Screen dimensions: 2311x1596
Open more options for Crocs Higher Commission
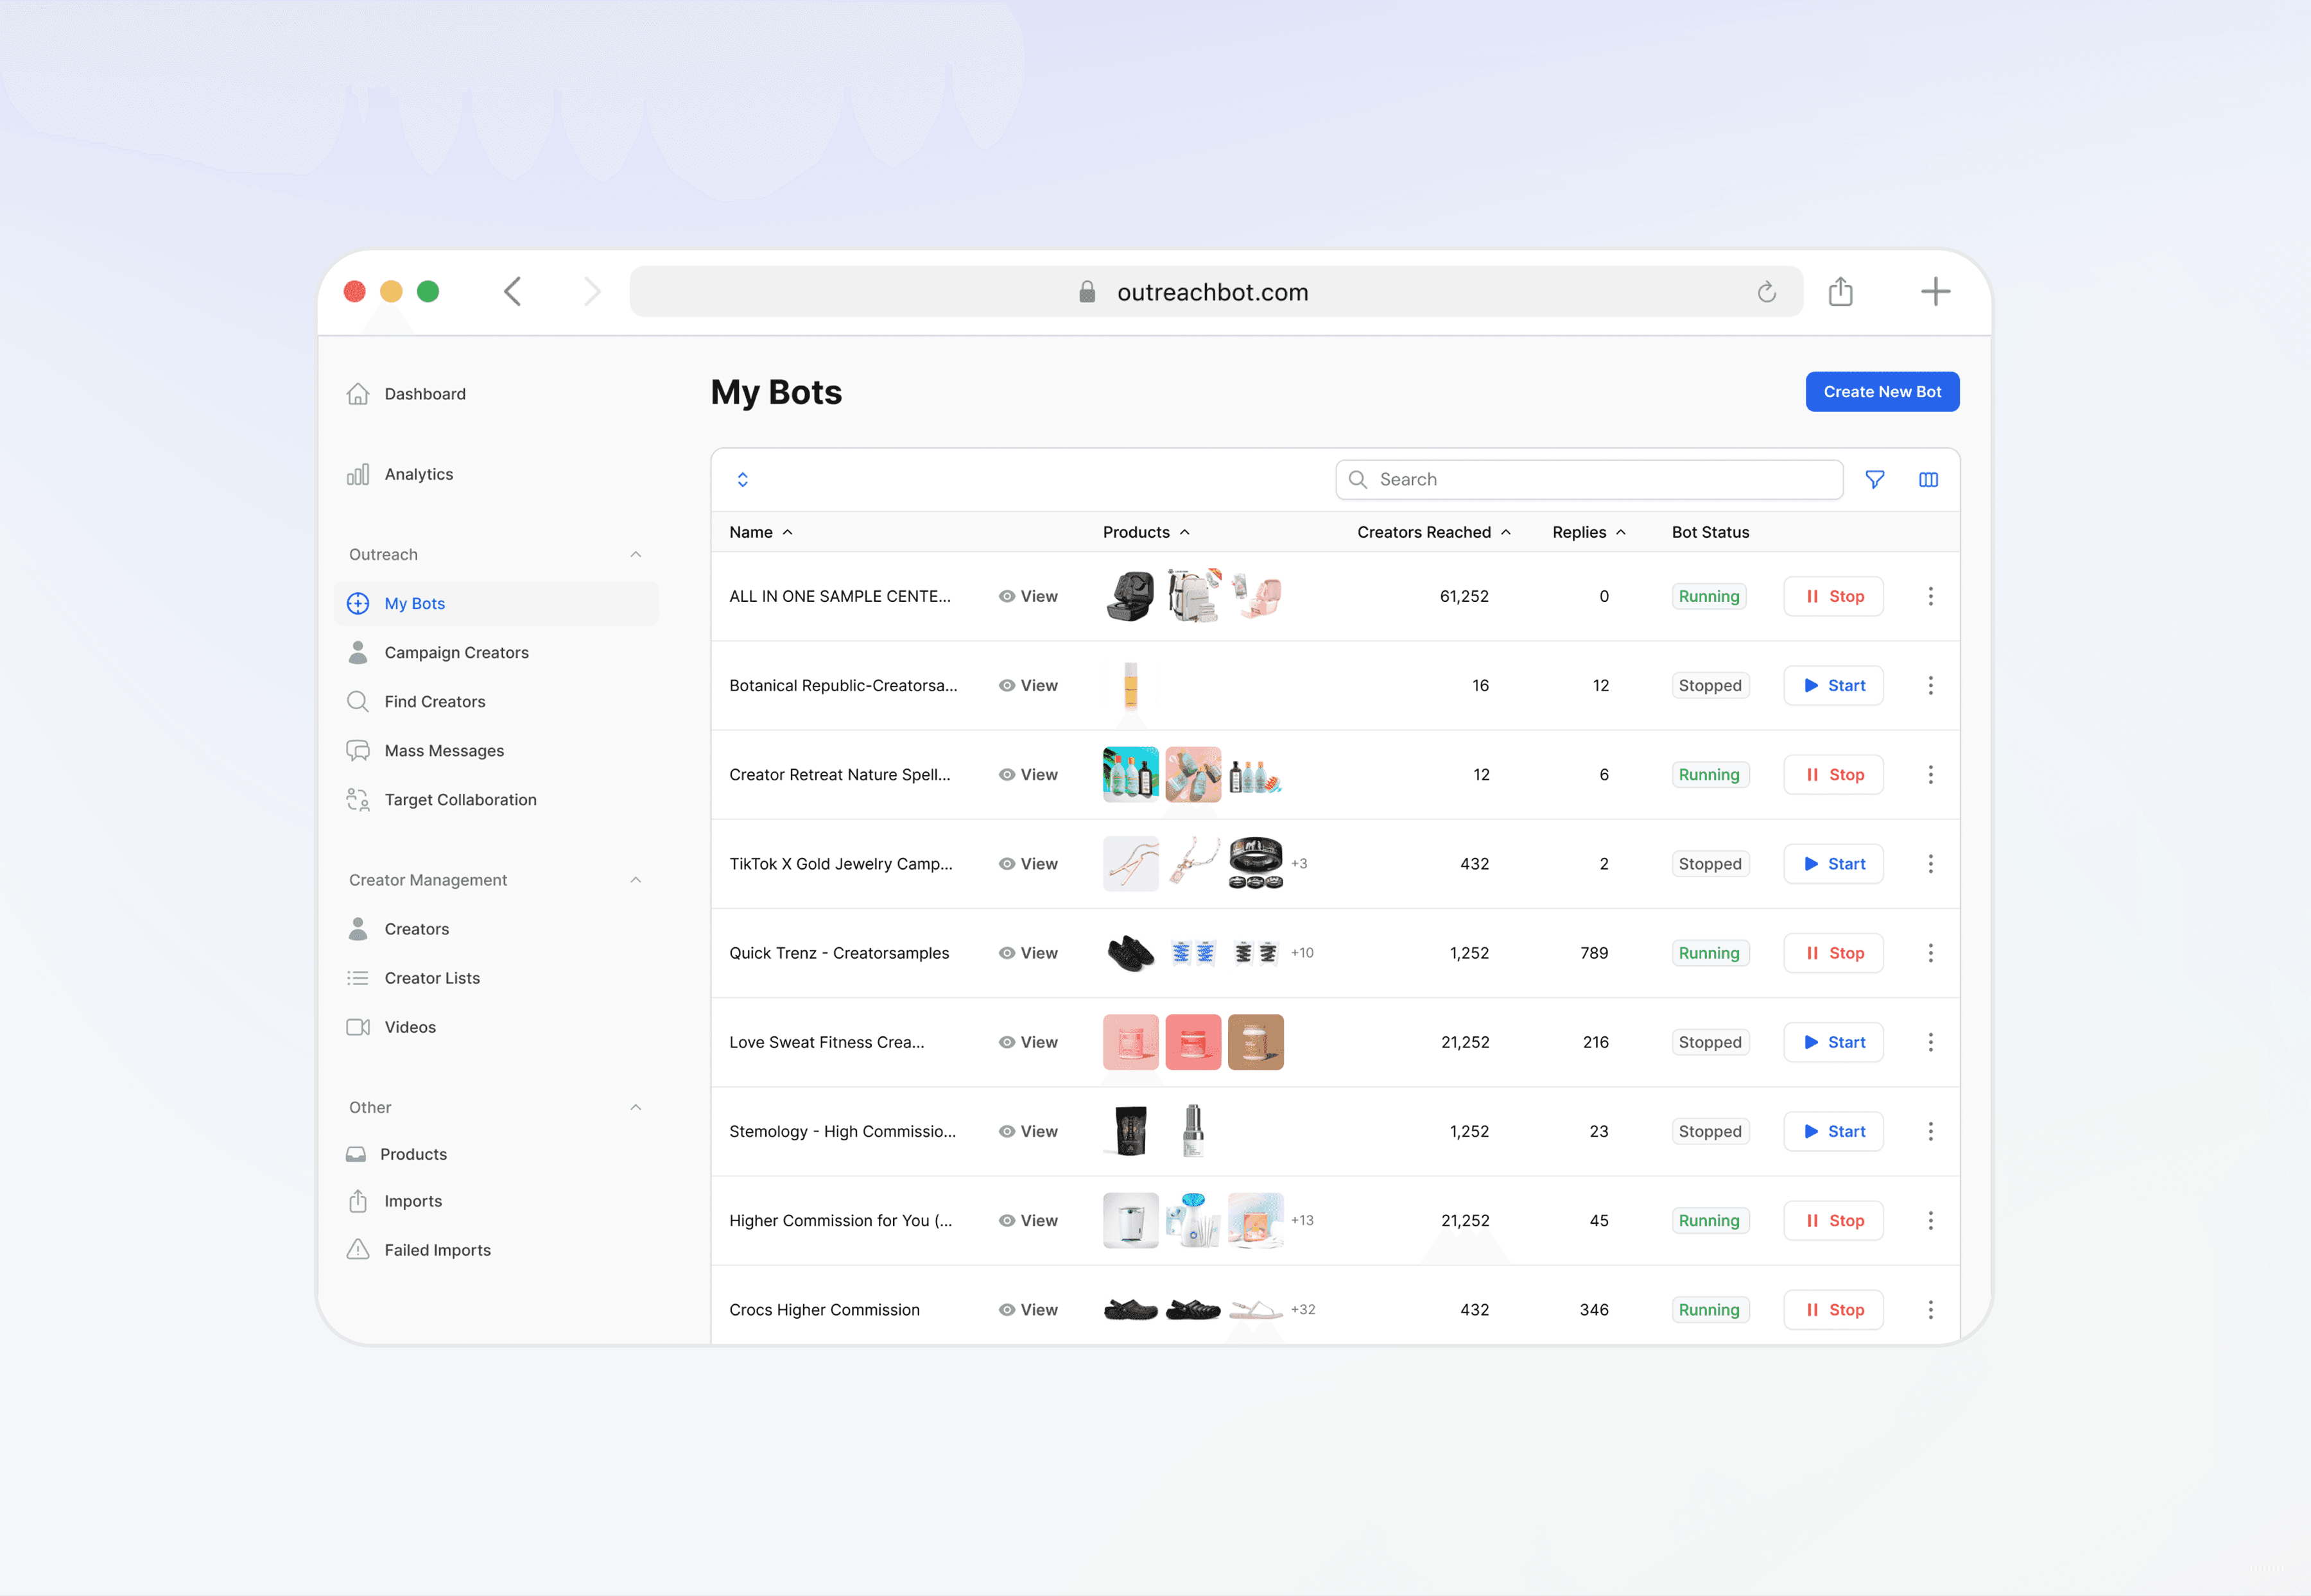[x=1930, y=1309]
